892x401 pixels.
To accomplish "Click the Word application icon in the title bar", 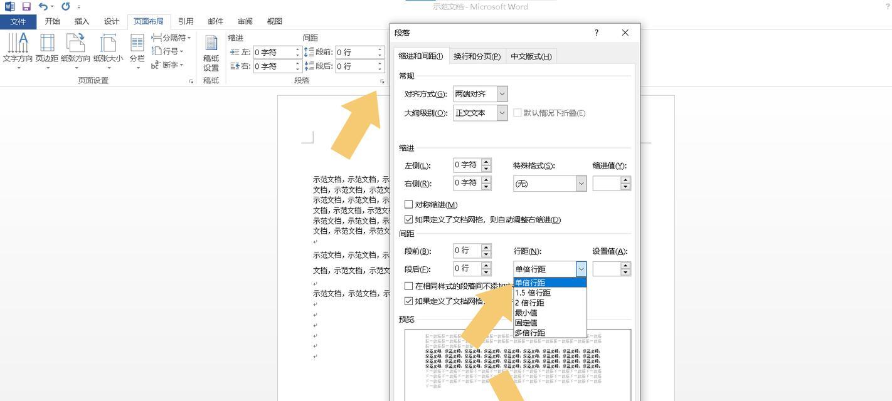I will point(9,6).
